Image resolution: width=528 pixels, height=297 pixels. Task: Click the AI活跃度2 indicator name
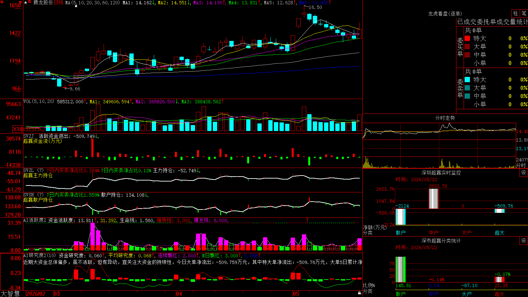point(35,220)
